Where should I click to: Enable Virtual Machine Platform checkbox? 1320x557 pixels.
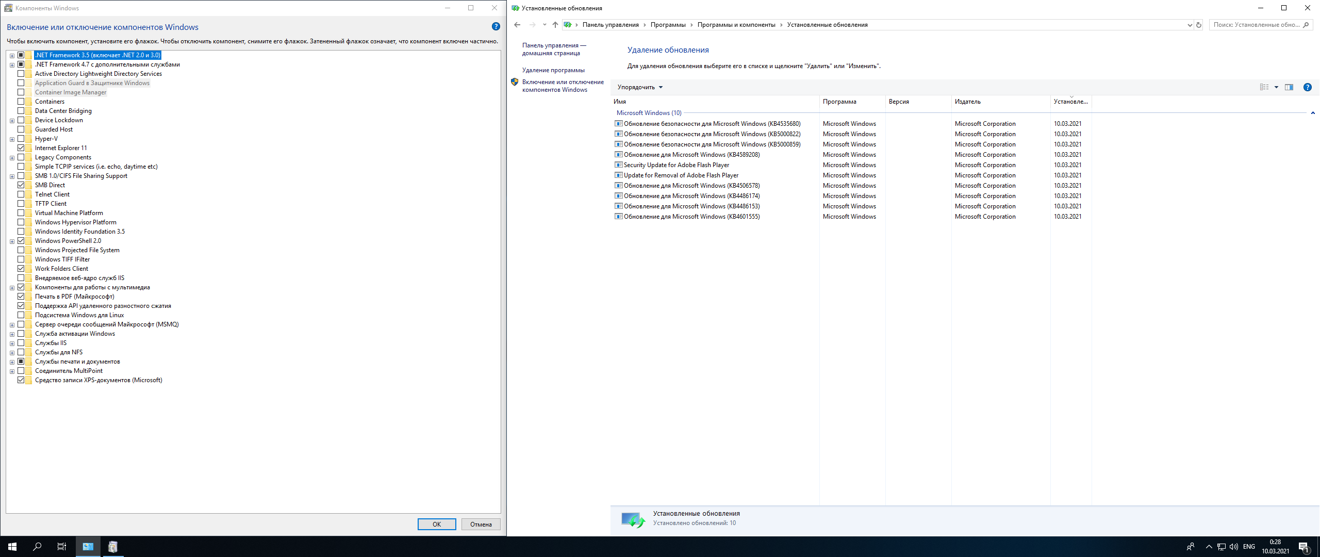click(21, 213)
